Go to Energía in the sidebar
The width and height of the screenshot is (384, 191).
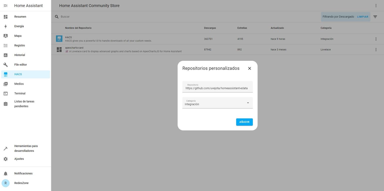[x=25, y=26]
